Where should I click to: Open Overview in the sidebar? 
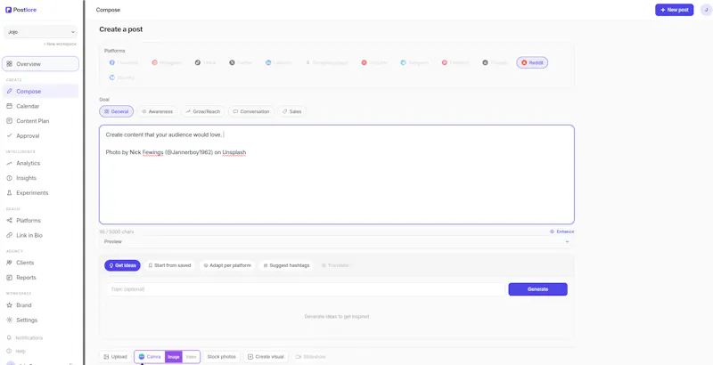point(40,64)
